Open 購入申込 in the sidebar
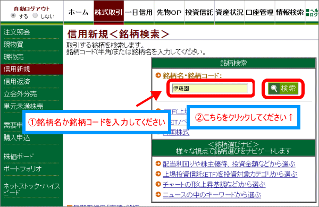319x207 pixels. pos(16,137)
